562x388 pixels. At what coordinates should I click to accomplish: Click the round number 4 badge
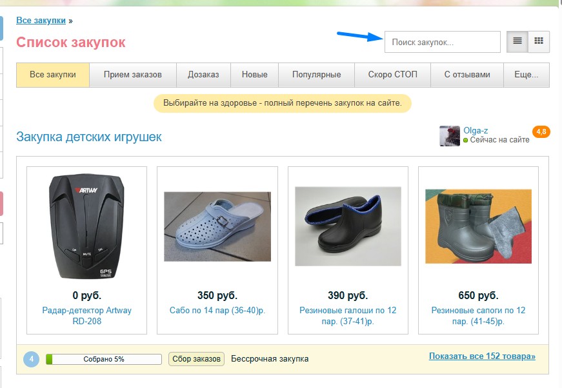[32, 359]
